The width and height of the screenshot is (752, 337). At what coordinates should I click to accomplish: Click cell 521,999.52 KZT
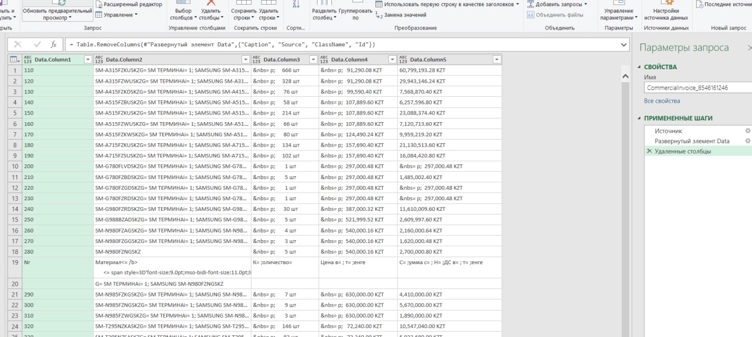(x=358, y=219)
